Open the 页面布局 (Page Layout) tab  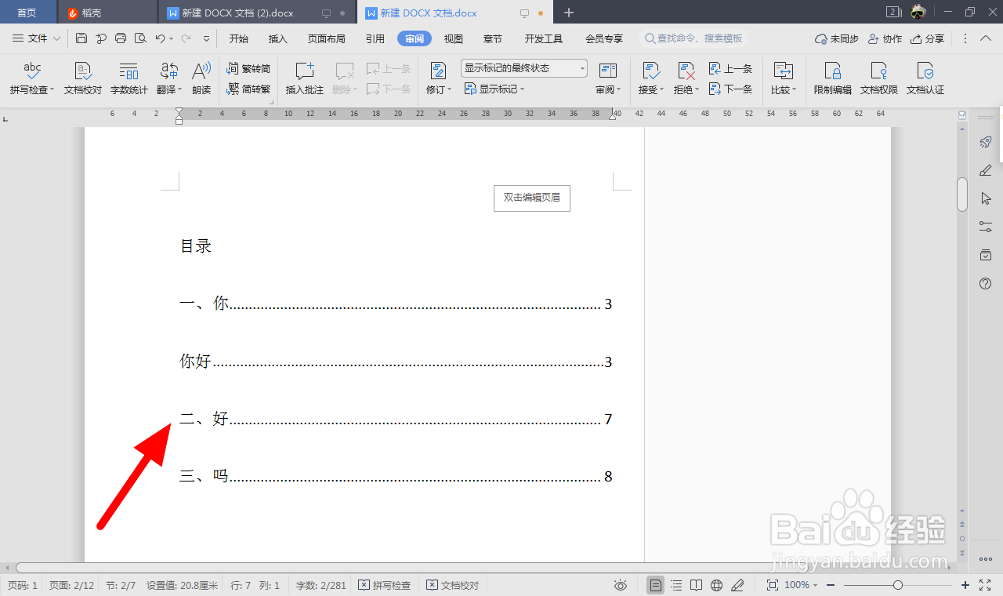click(x=326, y=38)
